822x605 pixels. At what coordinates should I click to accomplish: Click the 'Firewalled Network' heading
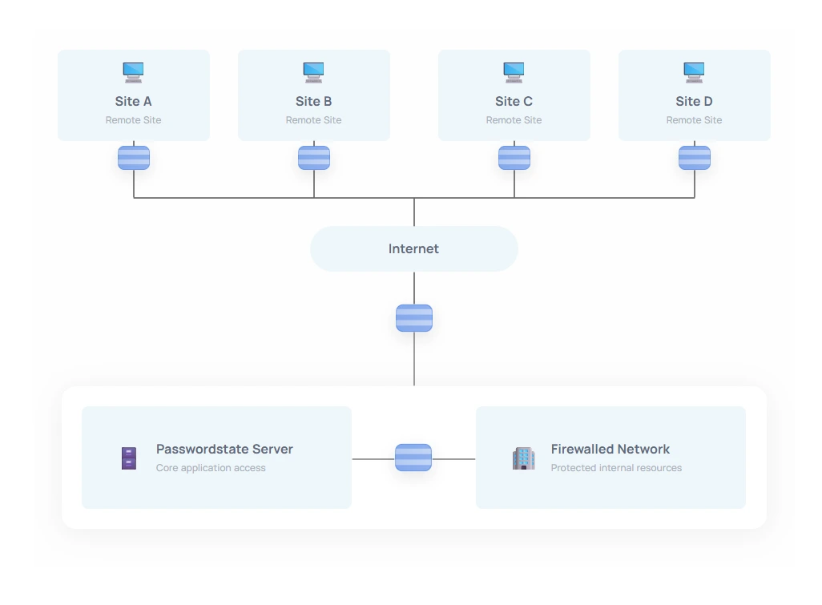point(610,450)
